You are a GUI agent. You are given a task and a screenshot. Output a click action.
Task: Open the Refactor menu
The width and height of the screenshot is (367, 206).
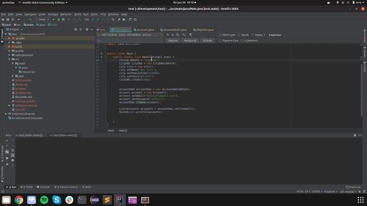(x=66, y=14)
